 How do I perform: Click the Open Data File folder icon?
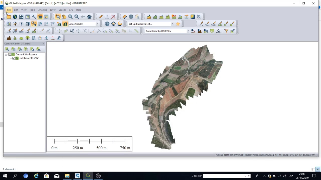tap(9, 17)
